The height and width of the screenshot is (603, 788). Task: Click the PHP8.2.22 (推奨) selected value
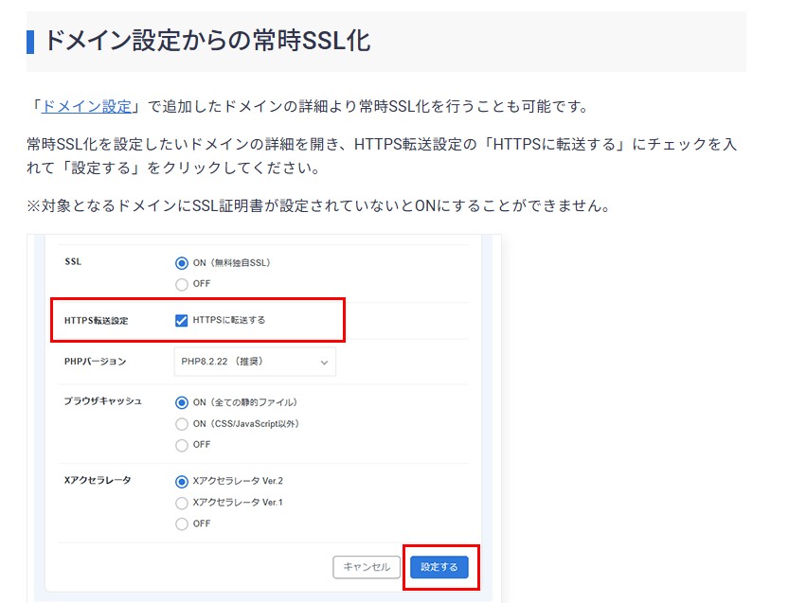click(223, 362)
